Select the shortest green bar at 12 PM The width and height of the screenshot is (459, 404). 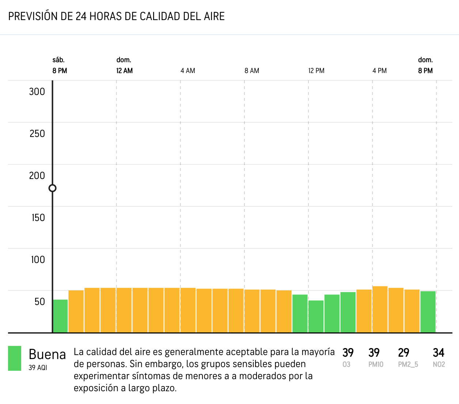[x=316, y=316]
